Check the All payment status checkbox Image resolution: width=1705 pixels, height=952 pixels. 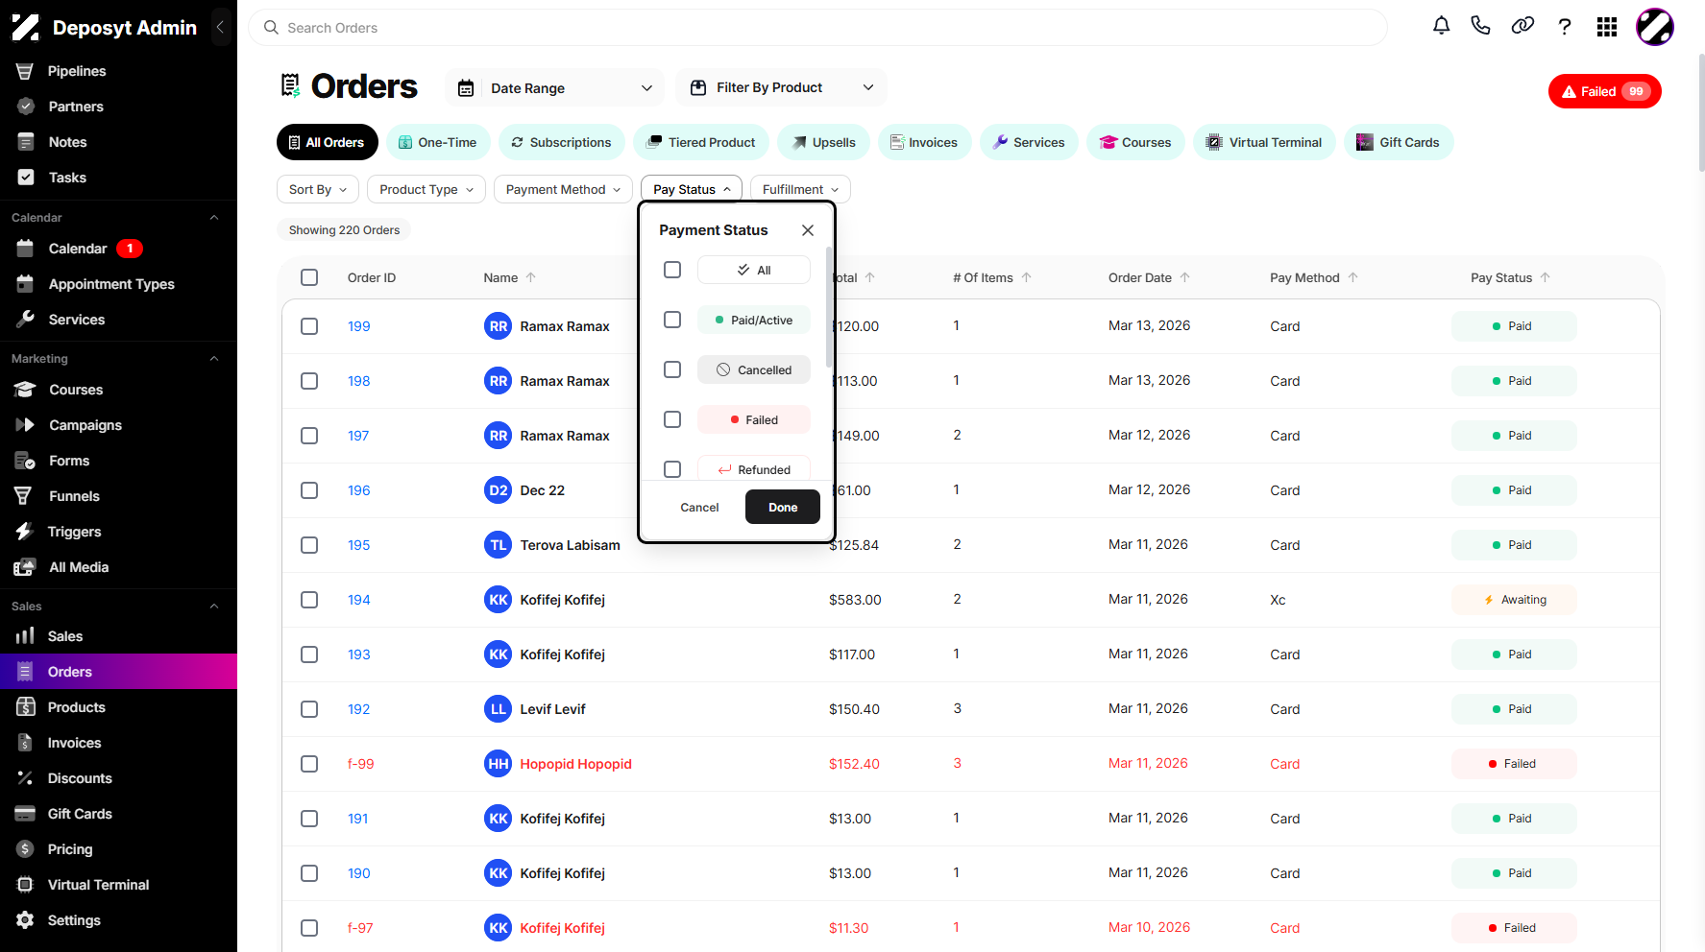click(x=672, y=270)
